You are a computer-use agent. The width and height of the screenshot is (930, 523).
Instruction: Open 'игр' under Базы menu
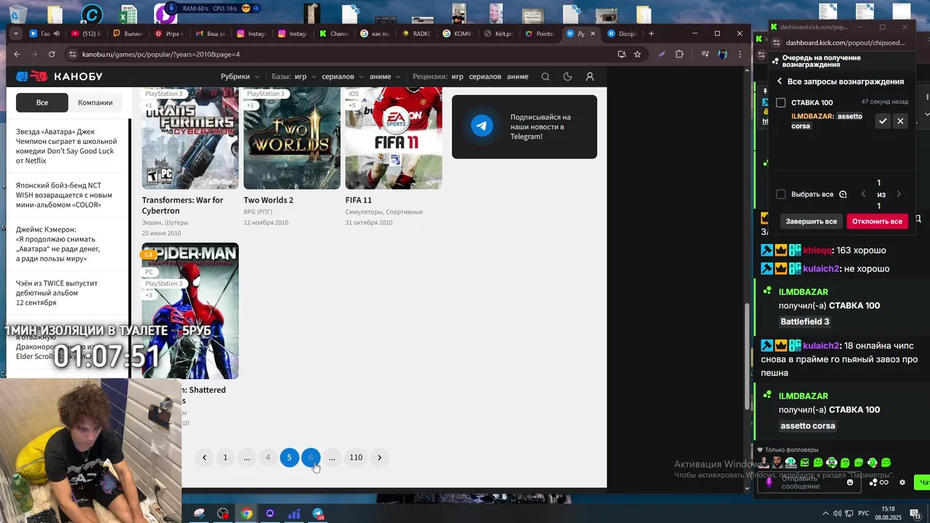tap(300, 76)
